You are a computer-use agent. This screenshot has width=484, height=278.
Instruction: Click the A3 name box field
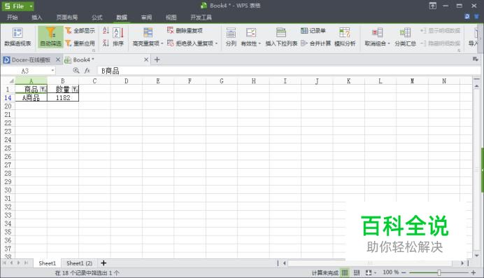(25, 71)
